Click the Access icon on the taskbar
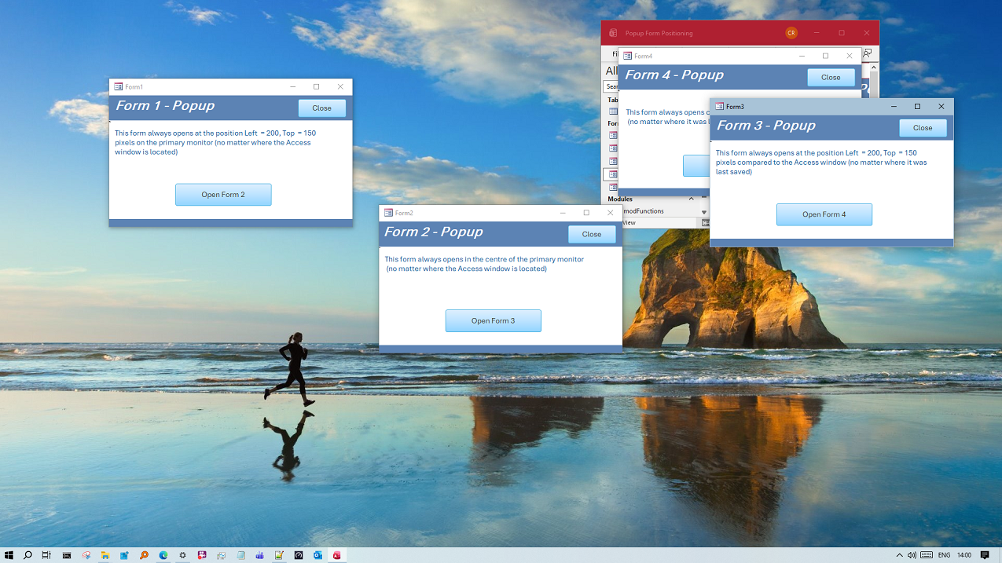The image size is (1002, 563). pyautogui.click(x=336, y=555)
